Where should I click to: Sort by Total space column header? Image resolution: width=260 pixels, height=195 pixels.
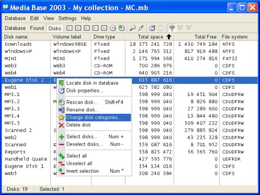pyautogui.click(x=149, y=37)
